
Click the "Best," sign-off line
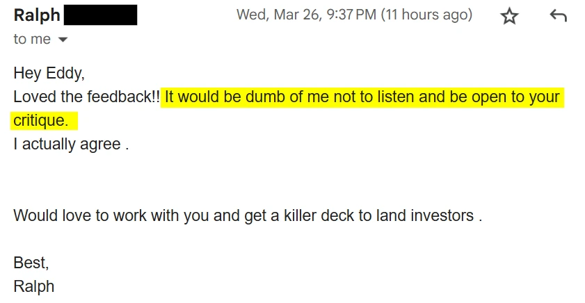[x=31, y=263]
